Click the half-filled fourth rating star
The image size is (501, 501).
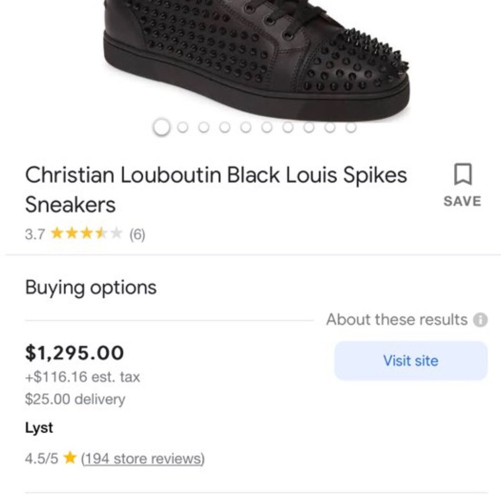coord(101,233)
